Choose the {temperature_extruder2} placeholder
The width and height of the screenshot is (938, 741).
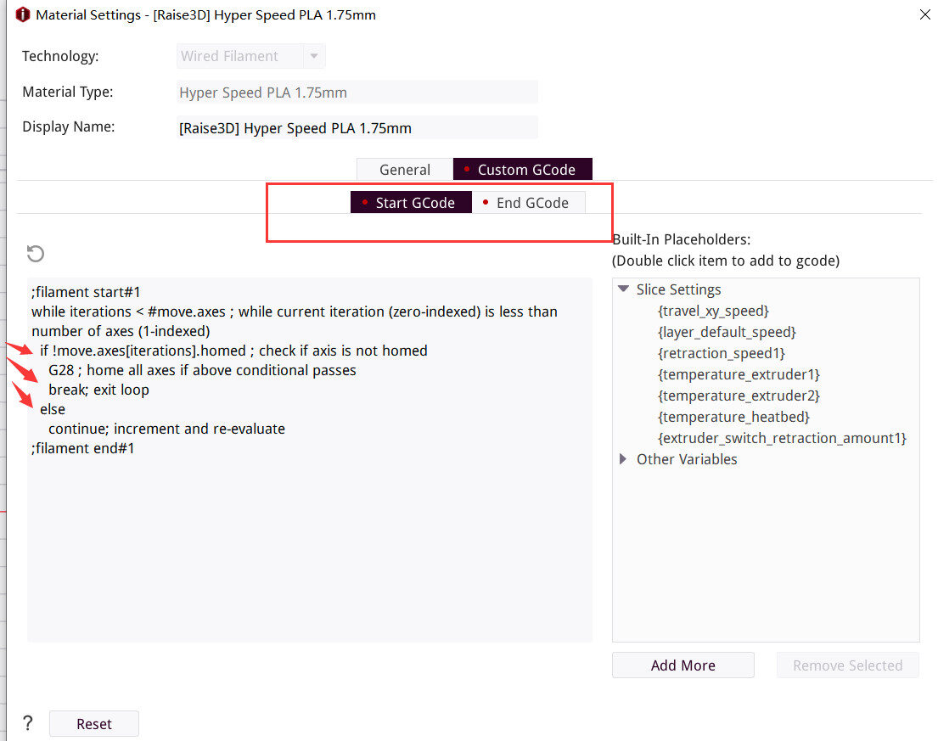739,396
